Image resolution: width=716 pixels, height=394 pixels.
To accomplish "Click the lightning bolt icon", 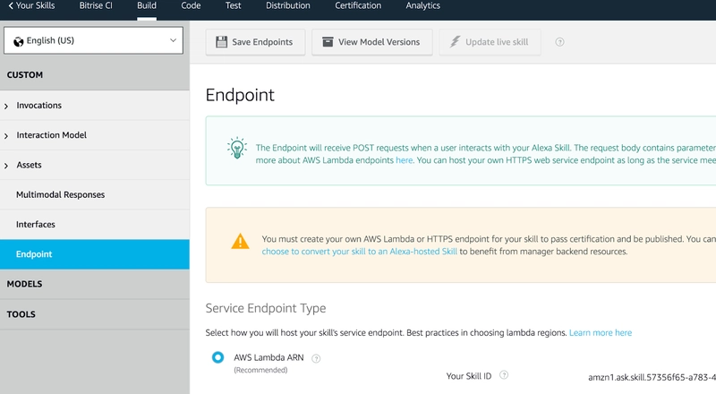I will [455, 41].
